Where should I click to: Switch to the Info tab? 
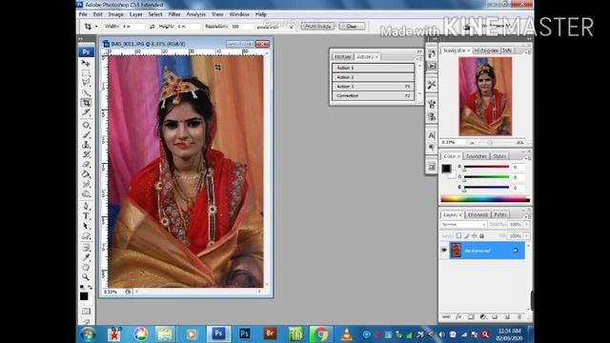[x=507, y=50]
